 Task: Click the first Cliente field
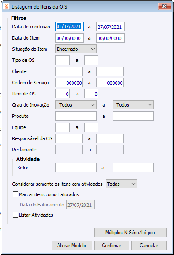coord(69,71)
